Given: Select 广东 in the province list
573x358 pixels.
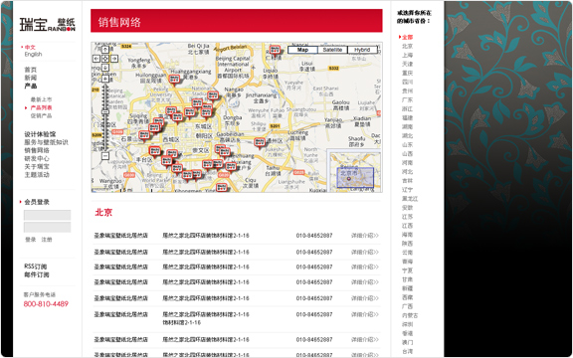Looking at the screenshot, I should [408, 99].
